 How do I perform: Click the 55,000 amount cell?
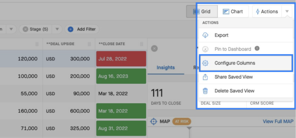coord(29,94)
